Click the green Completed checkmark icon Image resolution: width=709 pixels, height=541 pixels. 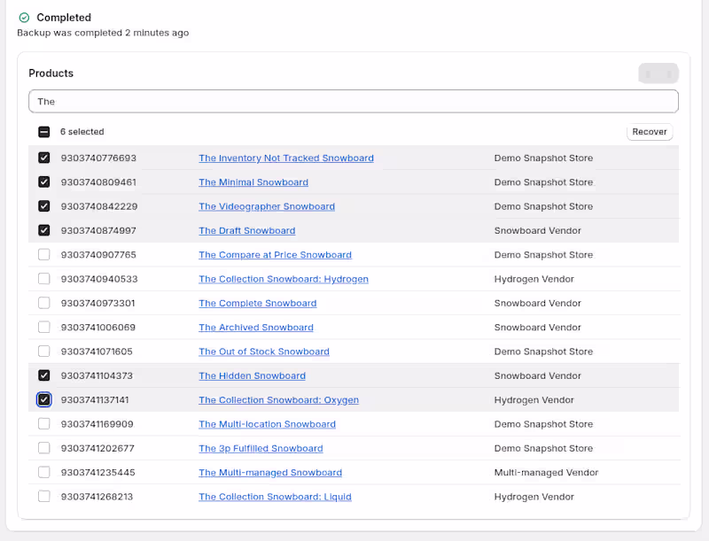(23, 17)
